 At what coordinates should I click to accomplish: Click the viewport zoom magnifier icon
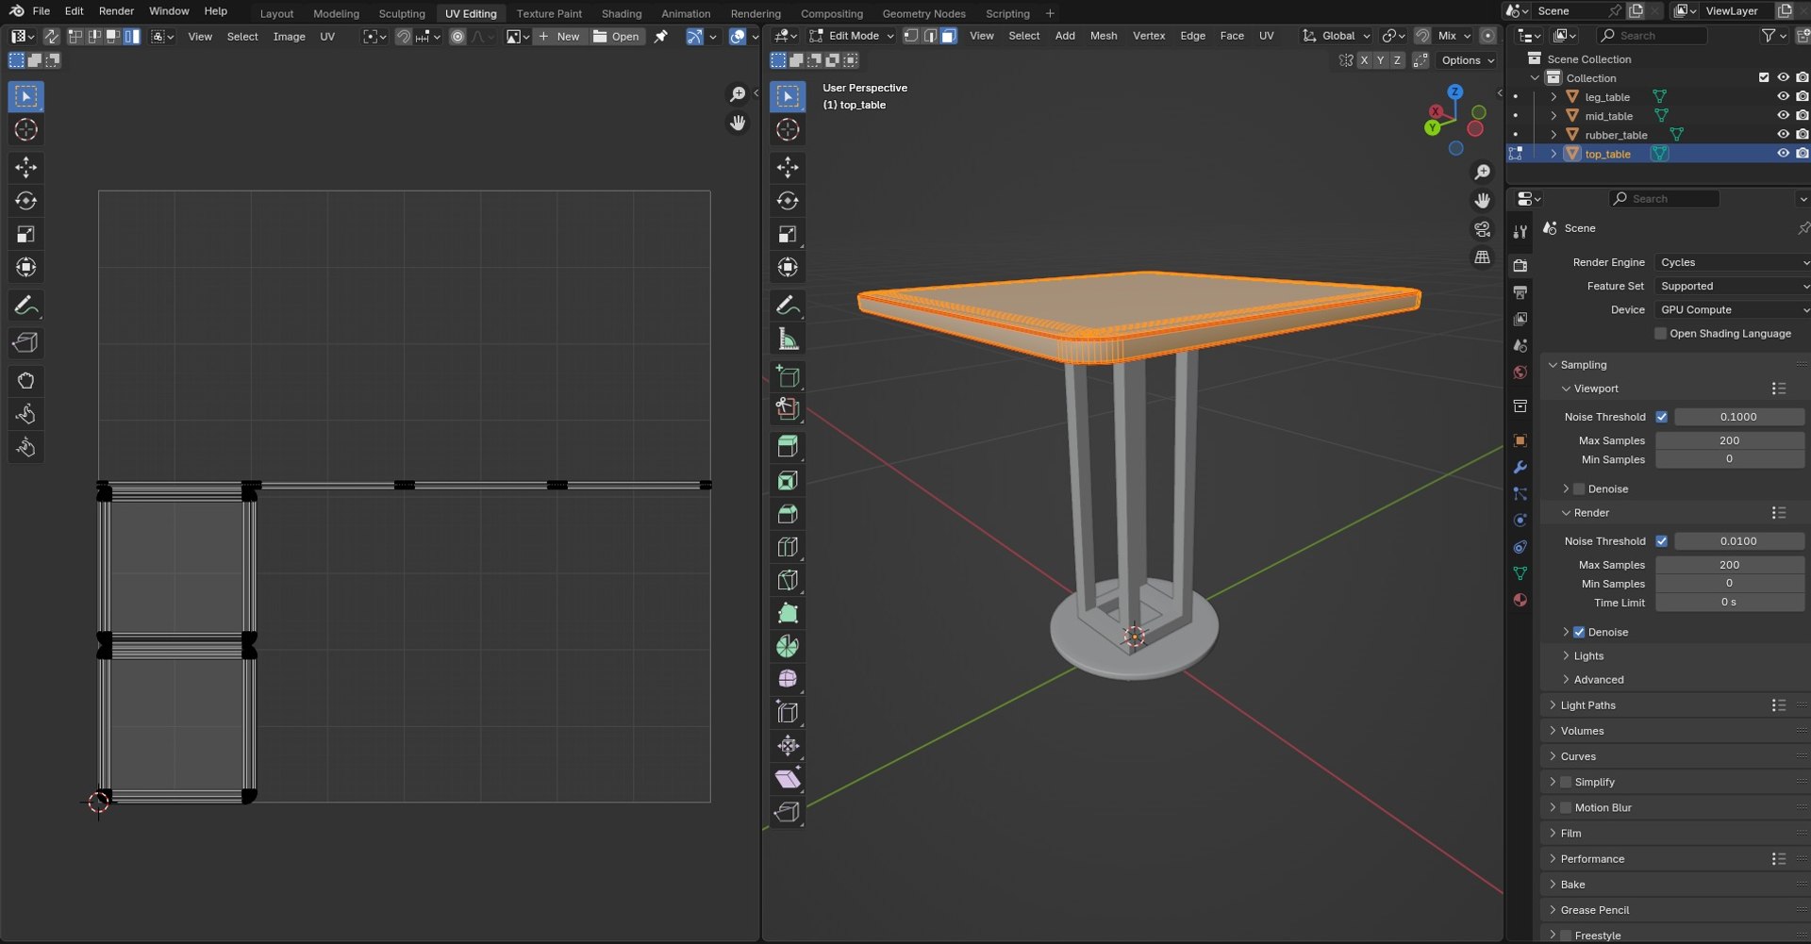(1482, 172)
